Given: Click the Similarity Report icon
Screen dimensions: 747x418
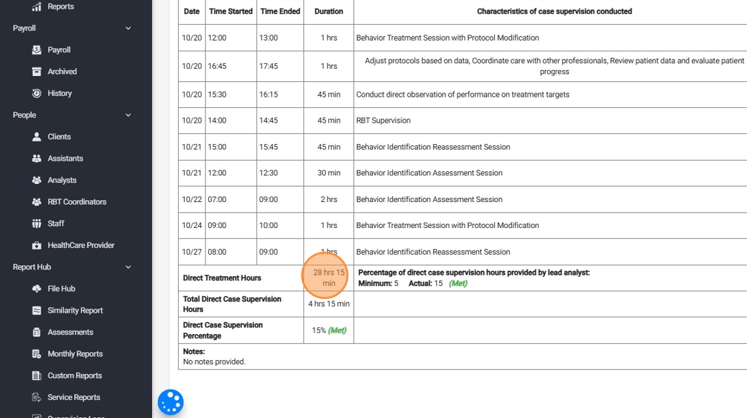Looking at the screenshot, I should (x=37, y=311).
